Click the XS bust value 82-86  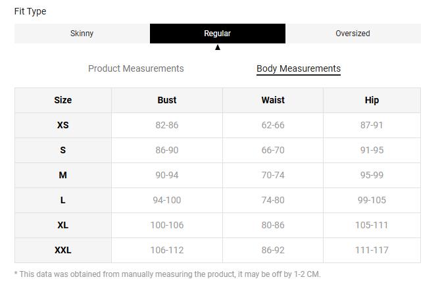tap(167, 125)
